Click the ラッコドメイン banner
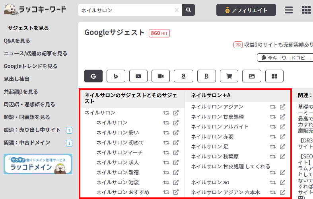313x199 pixels. 38,164
